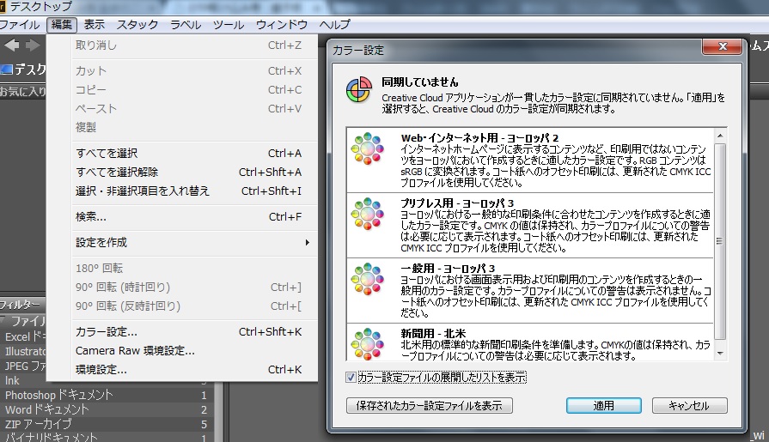The width and height of the screenshot is (769, 442).
Task: Click the キャンセル button
Action: 690,405
